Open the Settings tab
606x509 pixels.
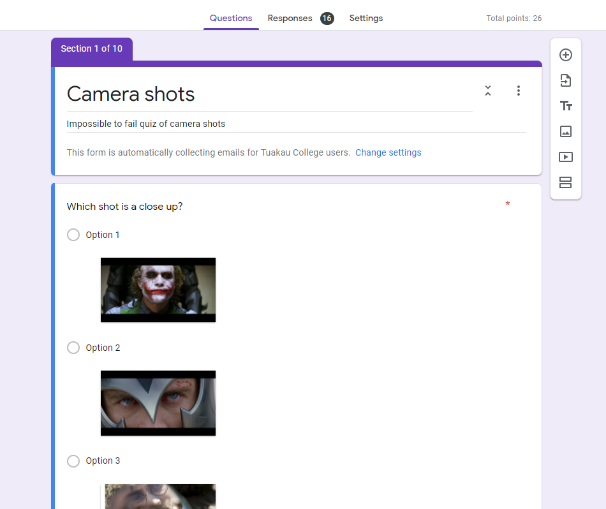tap(366, 18)
